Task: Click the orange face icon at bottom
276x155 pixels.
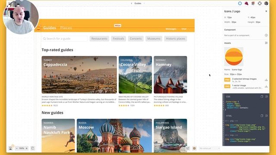Action: pyautogui.click(x=194, y=148)
